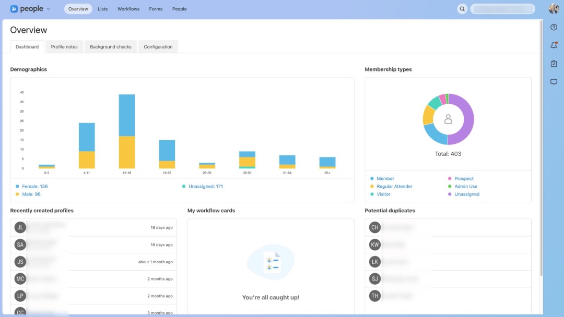Click the blurred search input field
This screenshot has height=317, width=564.
pyautogui.click(x=502, y=9)
